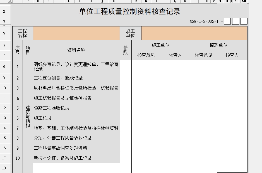Select column header D
This screenshot has height=173, width=262.
[38, 1]
